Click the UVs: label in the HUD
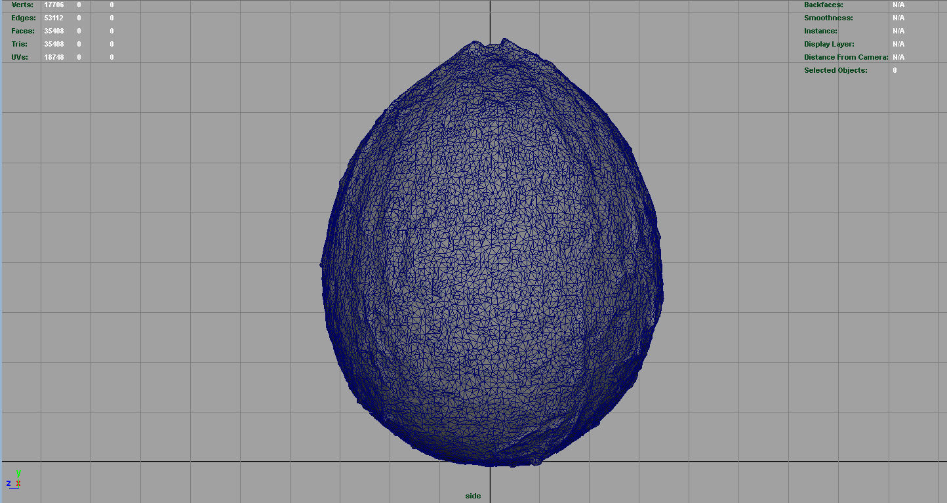 [20, 57]
